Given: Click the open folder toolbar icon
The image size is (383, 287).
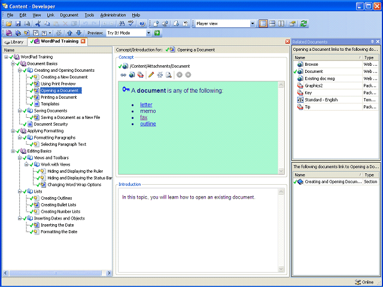Looking at the screenshot, I should click(9, 24).
